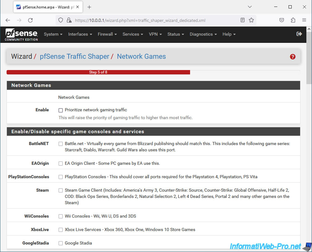
Task: Check the PlayStation Consoles checkbox
Action: pos(61,177)
